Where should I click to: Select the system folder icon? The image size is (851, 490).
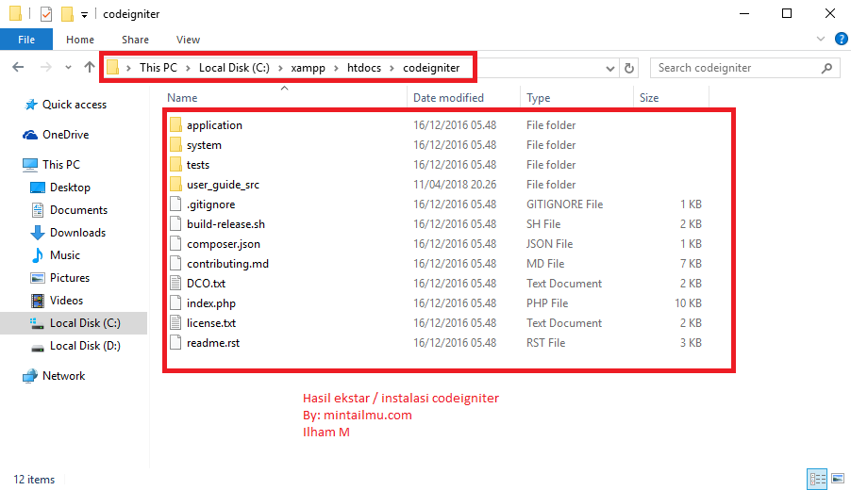[x=175, y=145]
